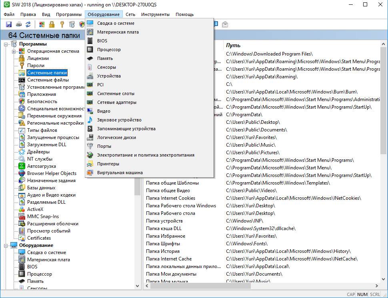Click path C:\Windows\Downloaded Program Files\
The width and height of the screenshot is (388, 298).
(x=269, y=54)
